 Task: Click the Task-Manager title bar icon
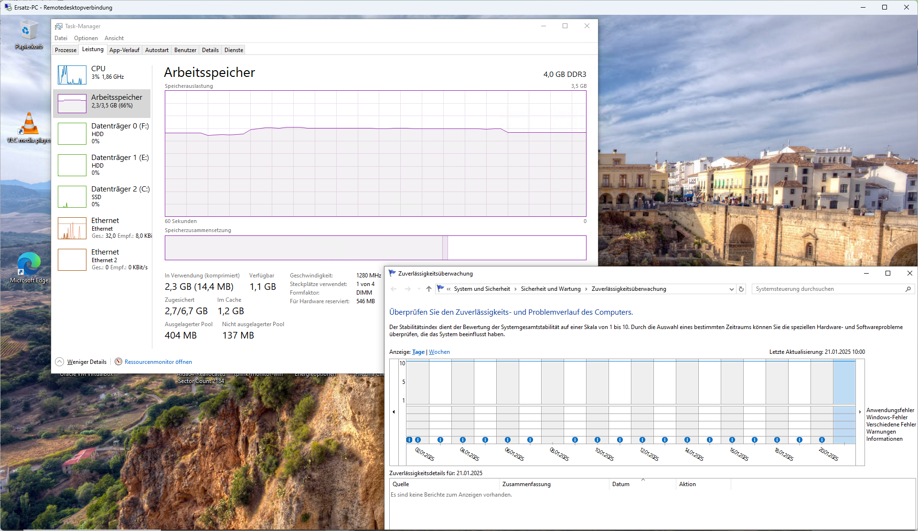coord(59,26)
